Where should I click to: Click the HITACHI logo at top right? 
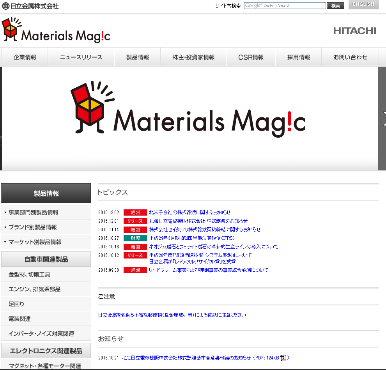click(354, 31)
